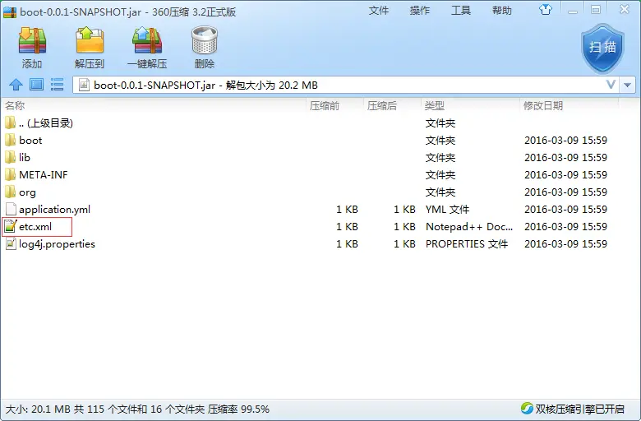Select the 'lib' folder name
The image size is (641, 421).
click(x=25, y=158)
